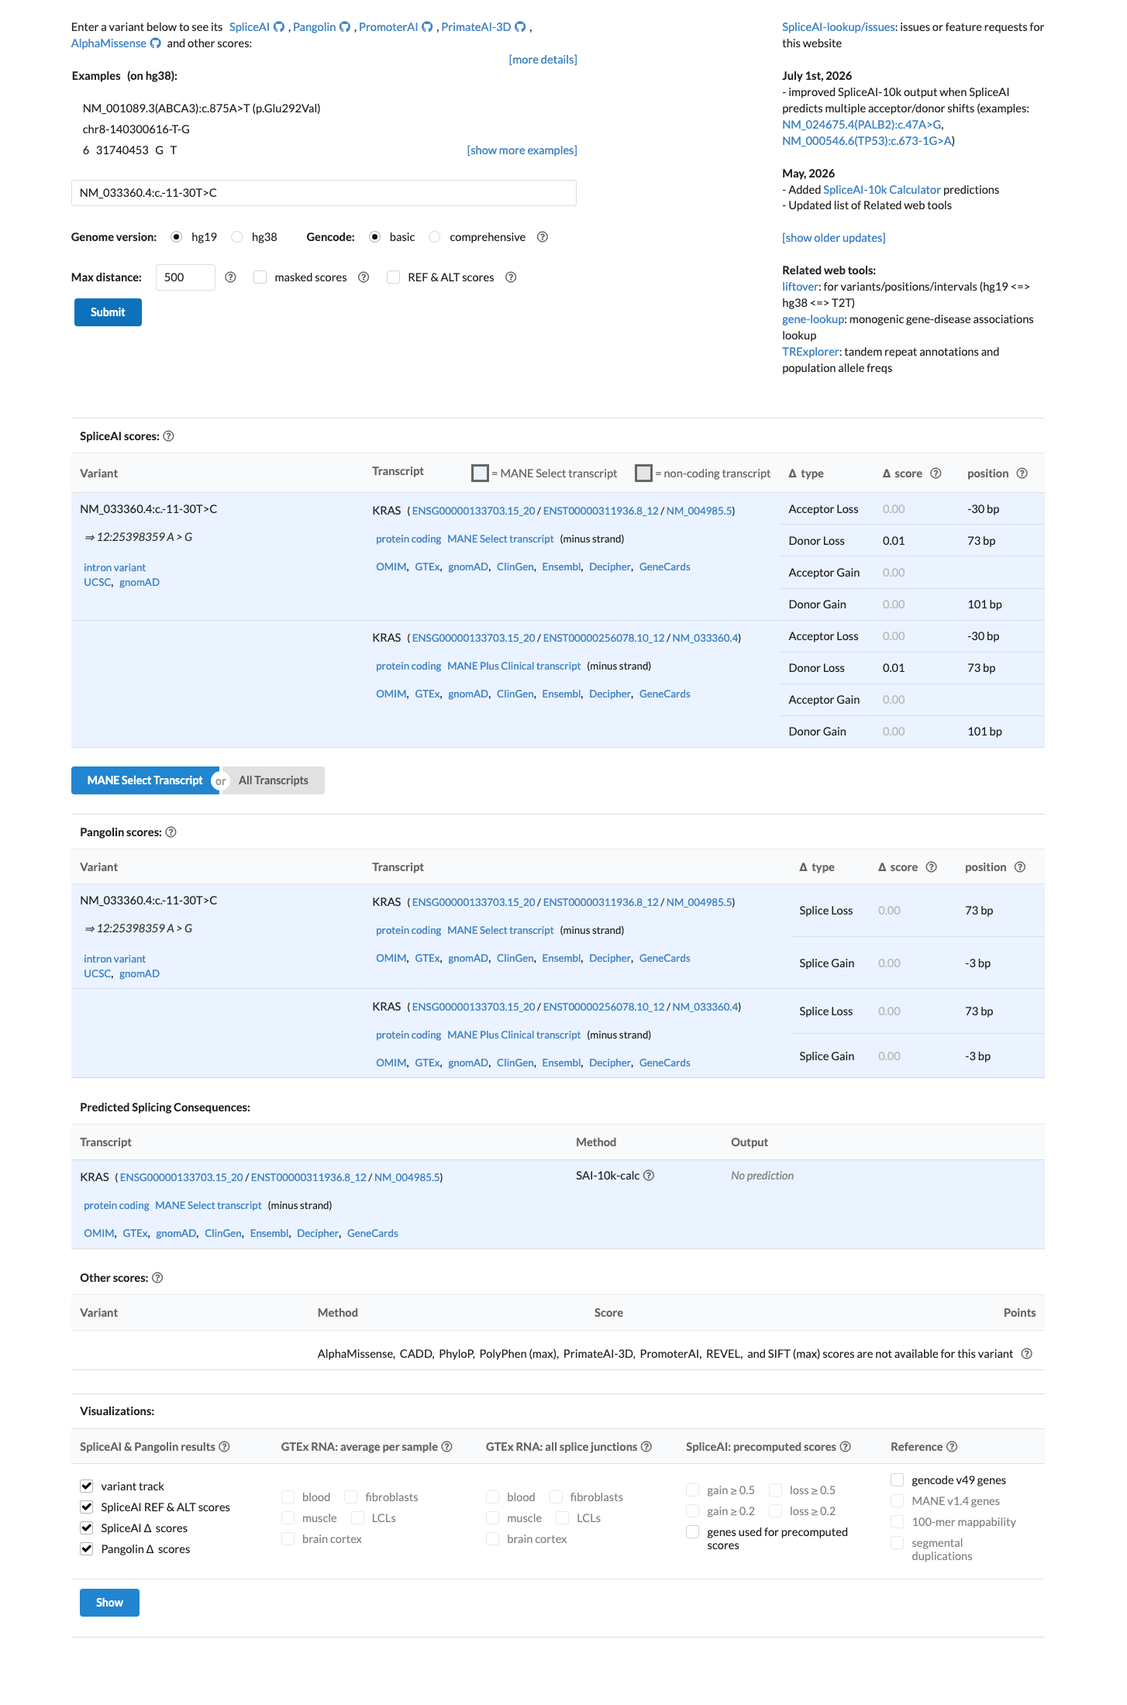
Task: Click help icon beside Other scores heading
Action: (157, 1278)
